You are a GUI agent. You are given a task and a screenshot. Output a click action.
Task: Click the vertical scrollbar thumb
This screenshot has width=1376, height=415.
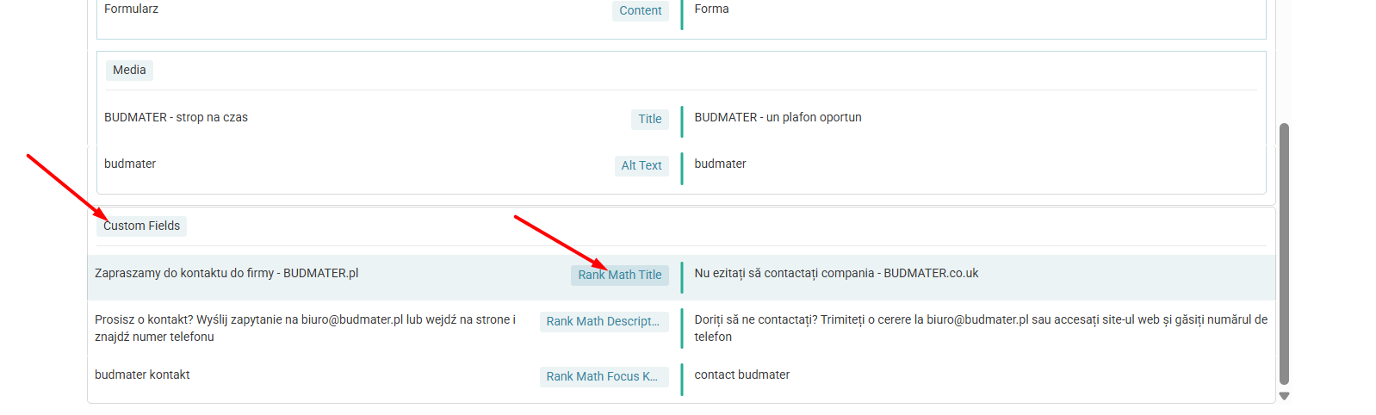[x=1284, y=254]
